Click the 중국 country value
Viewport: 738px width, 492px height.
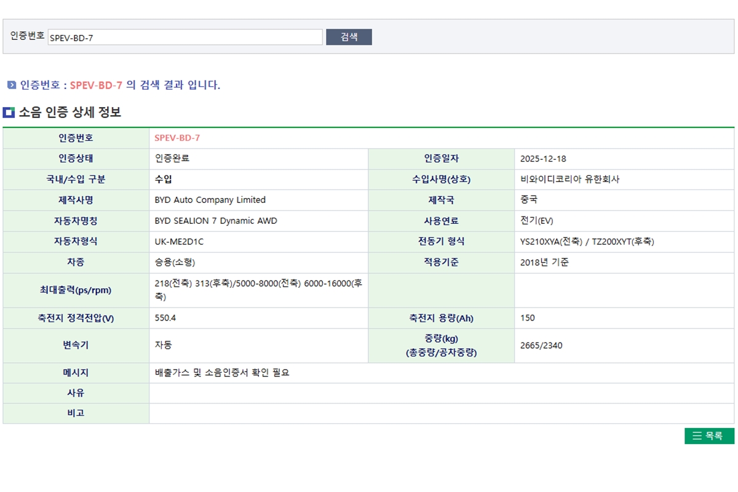529,200
